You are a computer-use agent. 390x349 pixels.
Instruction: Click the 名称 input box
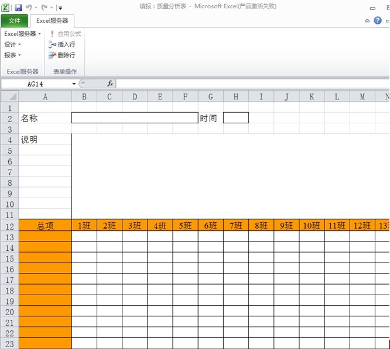coord(135,118)
